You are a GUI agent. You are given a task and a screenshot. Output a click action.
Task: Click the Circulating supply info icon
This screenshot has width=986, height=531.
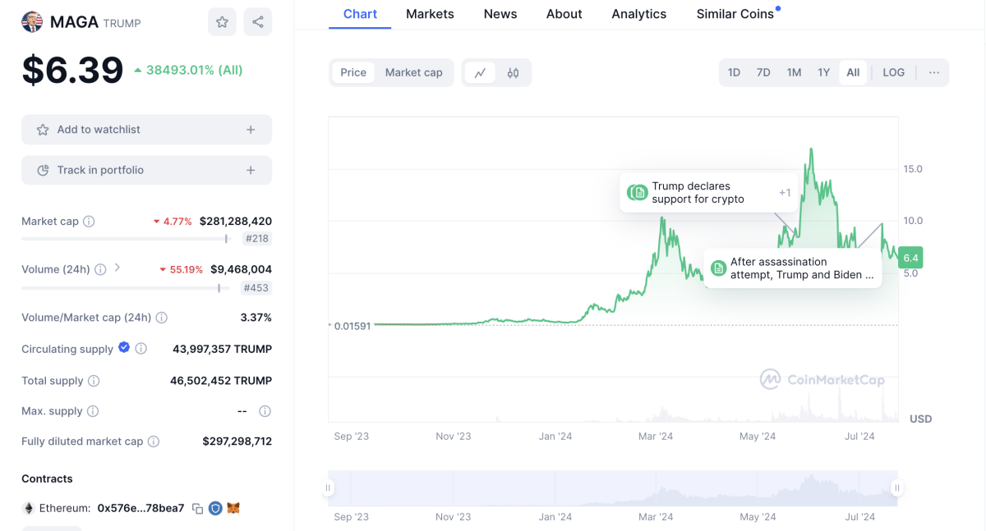click(x=141, y=349)
